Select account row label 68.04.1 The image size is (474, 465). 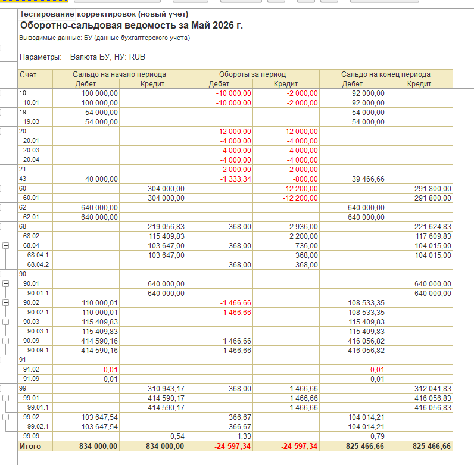point(38,255)
